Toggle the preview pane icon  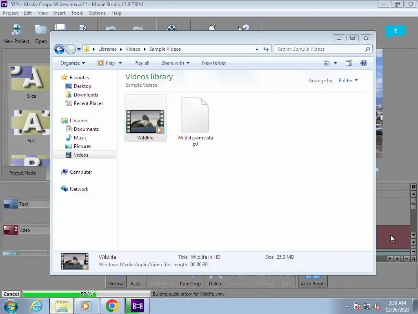(349, 63)
